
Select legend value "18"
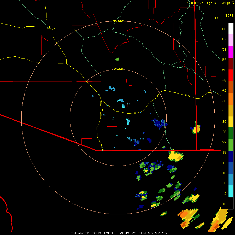tap(224, 152)
